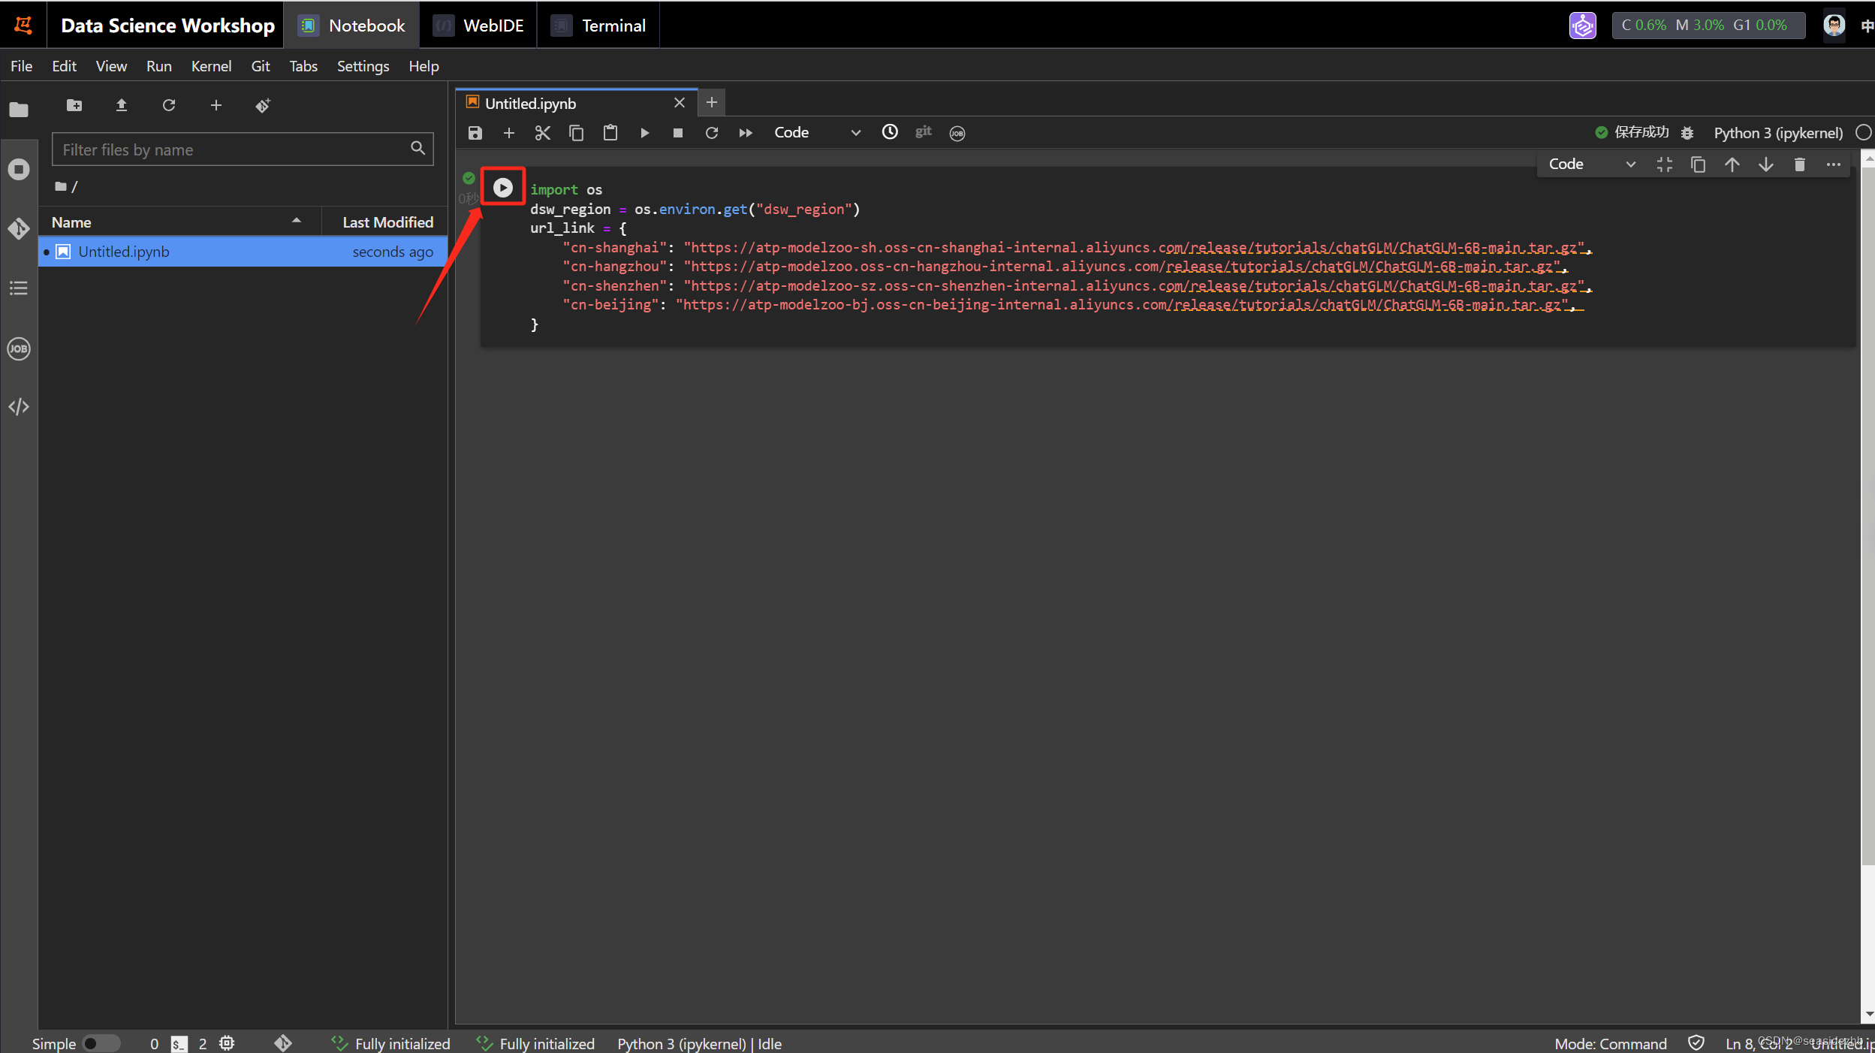
Task: Click the user avatar in the header
Action: (x=1834, y=26)
